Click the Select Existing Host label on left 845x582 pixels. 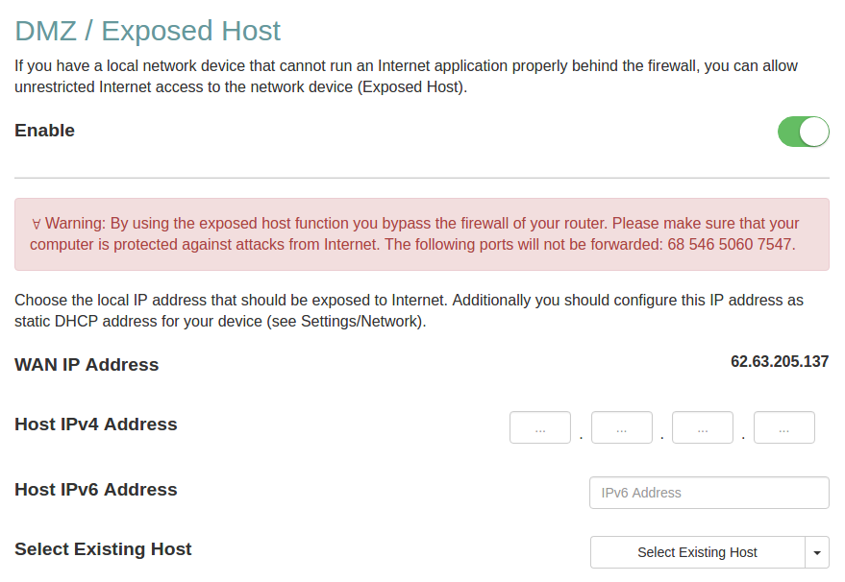tap(103, 549)
